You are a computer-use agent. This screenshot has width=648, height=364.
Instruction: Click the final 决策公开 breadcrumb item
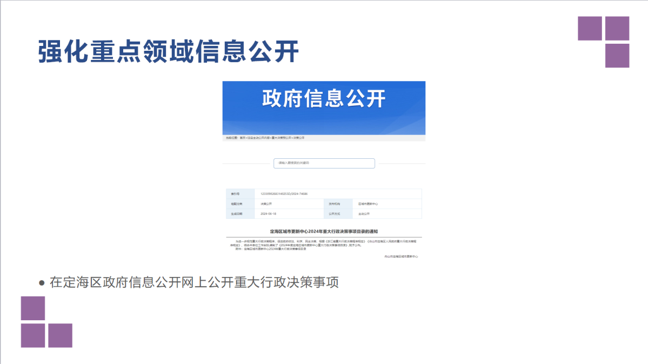299,138
